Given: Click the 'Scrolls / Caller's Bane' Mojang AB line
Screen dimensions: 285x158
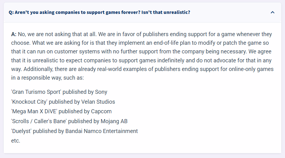Looking at the screenshot, I should coord(69,121).
